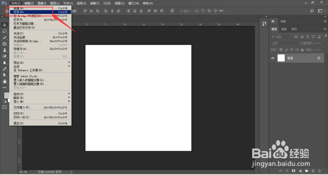This screenshot has width=328, height=175.
Task: Toggle Quick Mask mode icon
Action: pos(4,107)
